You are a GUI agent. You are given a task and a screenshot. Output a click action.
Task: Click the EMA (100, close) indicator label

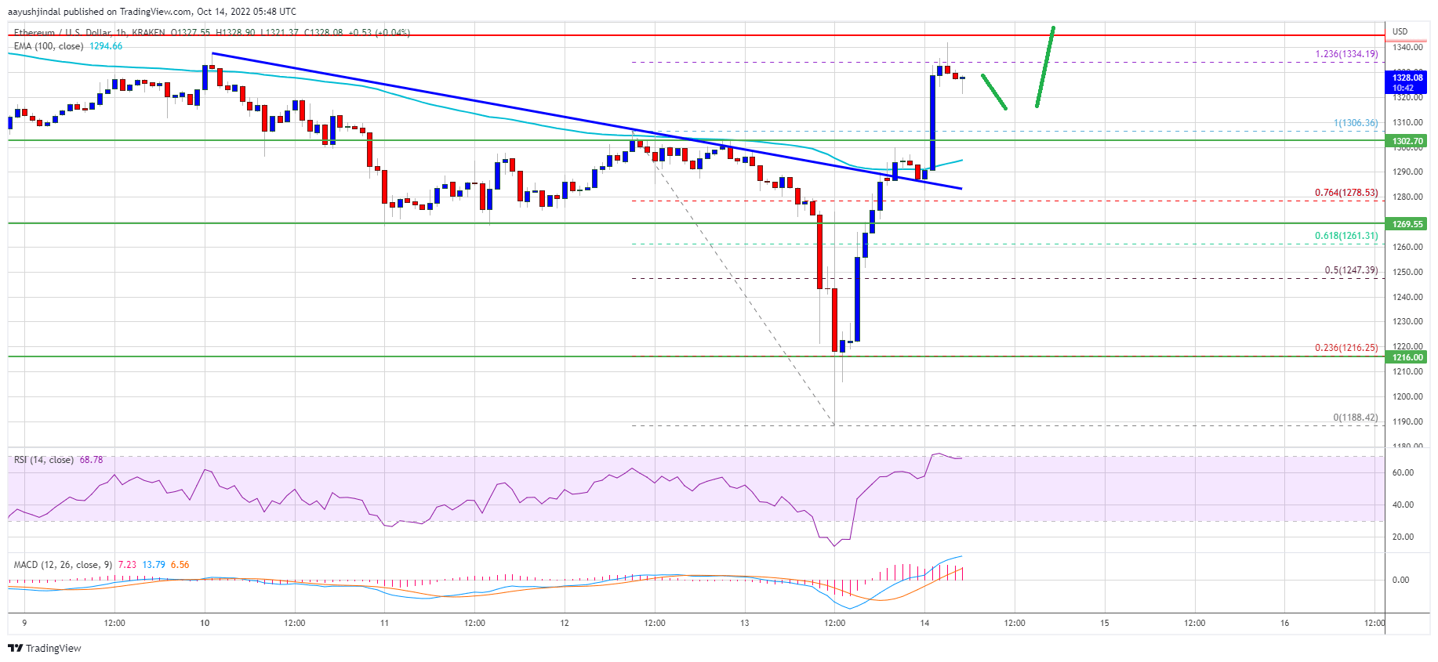(49, 46)
